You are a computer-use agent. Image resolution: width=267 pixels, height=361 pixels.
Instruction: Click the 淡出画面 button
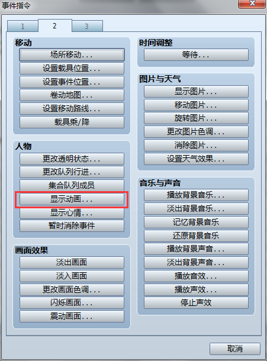coord(72,262)
